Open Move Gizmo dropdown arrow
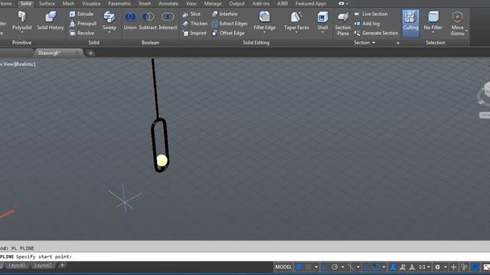The width and height of the screenshot is (490, 275). click(x=466, y=31)
